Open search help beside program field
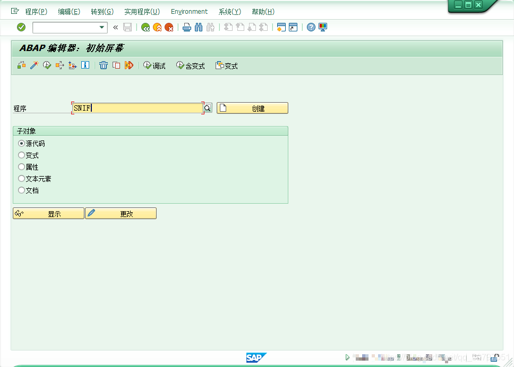Viewport: 514px width, 367px height. pos(208,108)
